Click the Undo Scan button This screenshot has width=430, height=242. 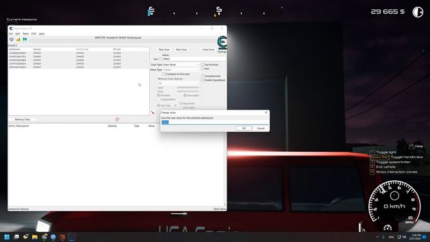pyautogui.click(x=208, y=49)
